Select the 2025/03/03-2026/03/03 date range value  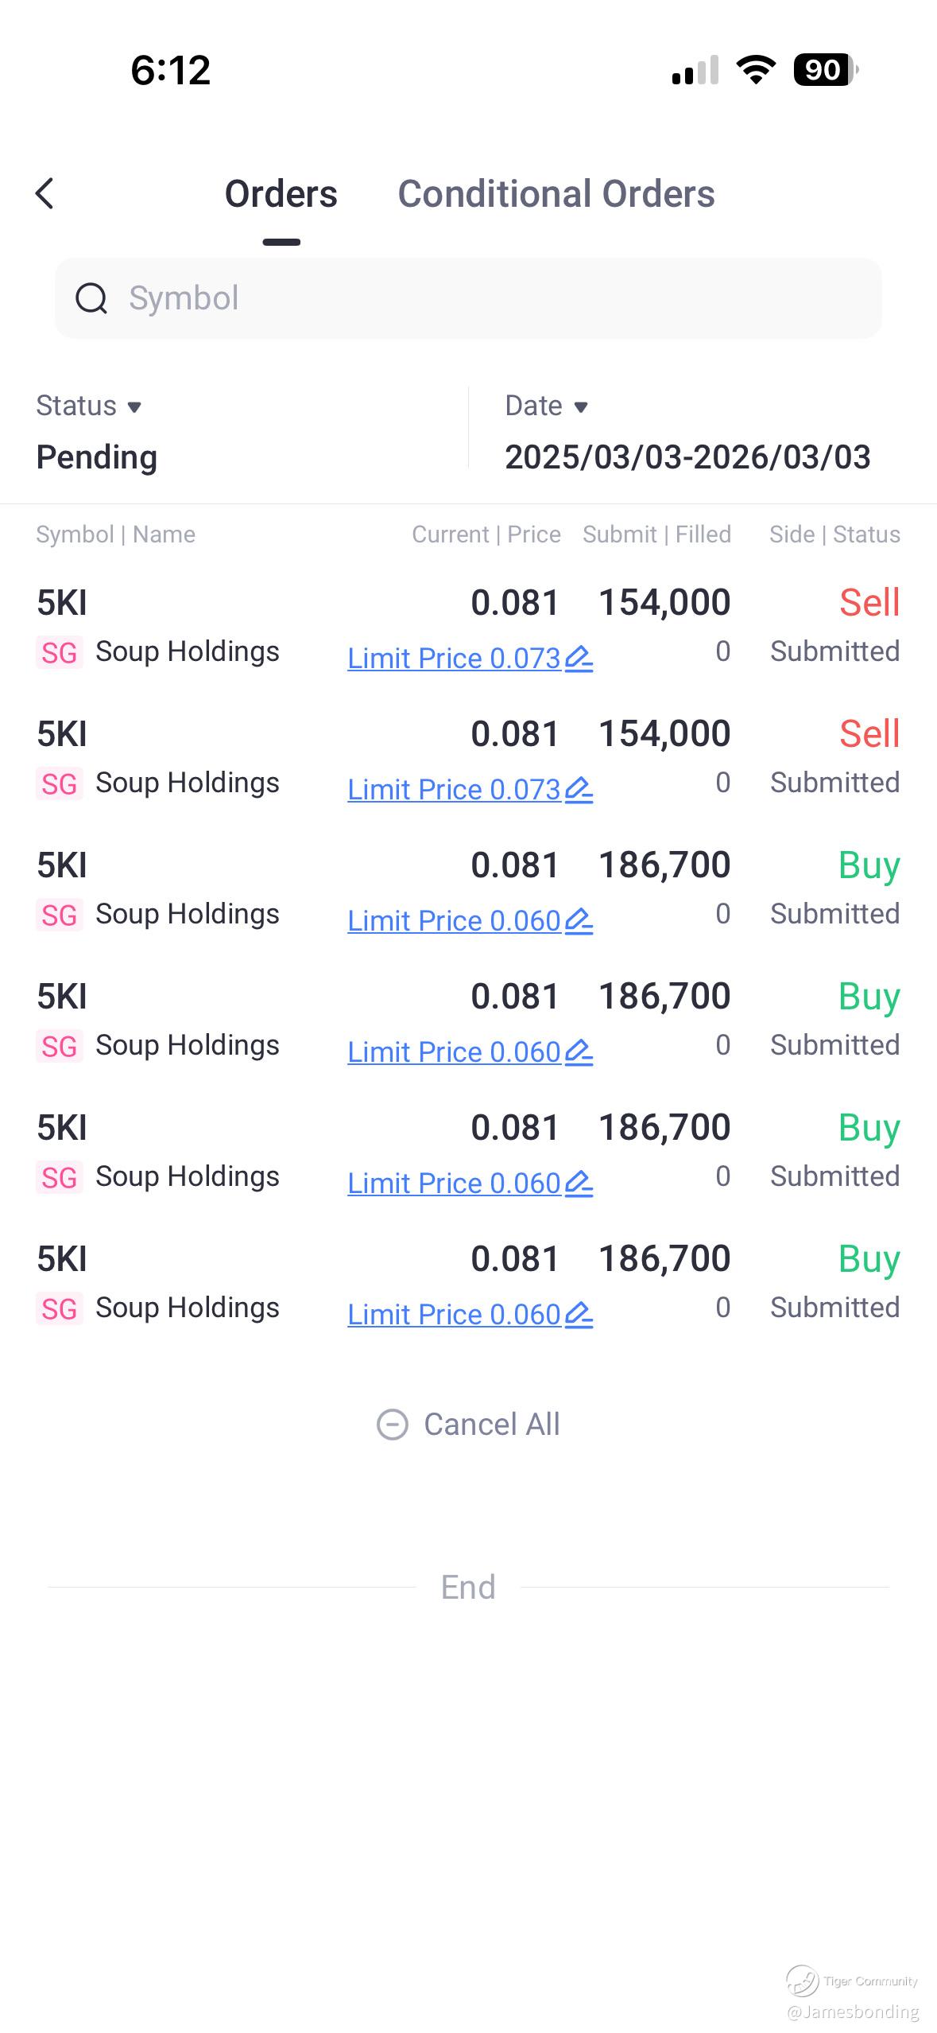point(687,457)
